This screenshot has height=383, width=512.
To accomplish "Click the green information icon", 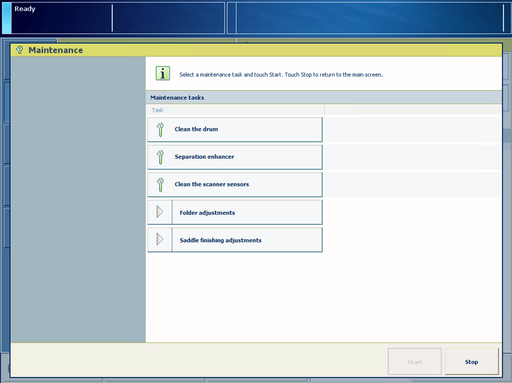I will coord(162,73).
